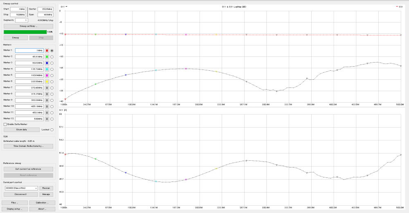Click the Manage device button
409x213 pixels.
pos(46,194)
